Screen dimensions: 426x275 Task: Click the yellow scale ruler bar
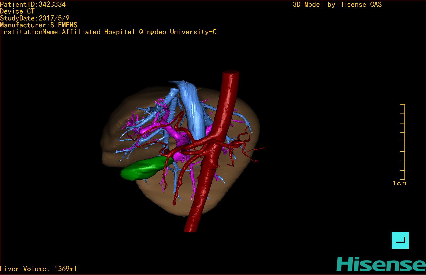[404, 142]
